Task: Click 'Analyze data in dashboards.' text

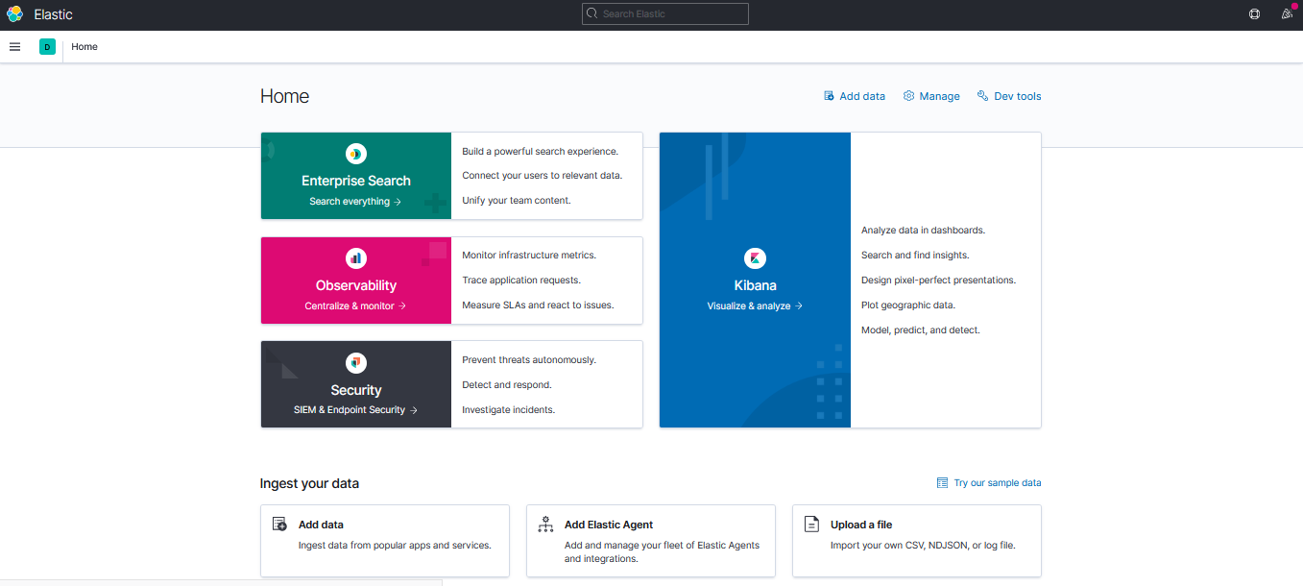Action: pos(924,231)
